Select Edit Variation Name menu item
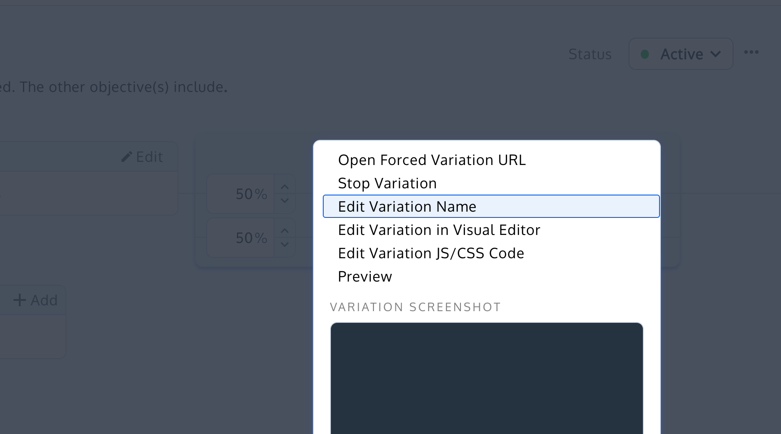Image resolution: width=781 pixels, height=434 pixels. click(407, 207)
